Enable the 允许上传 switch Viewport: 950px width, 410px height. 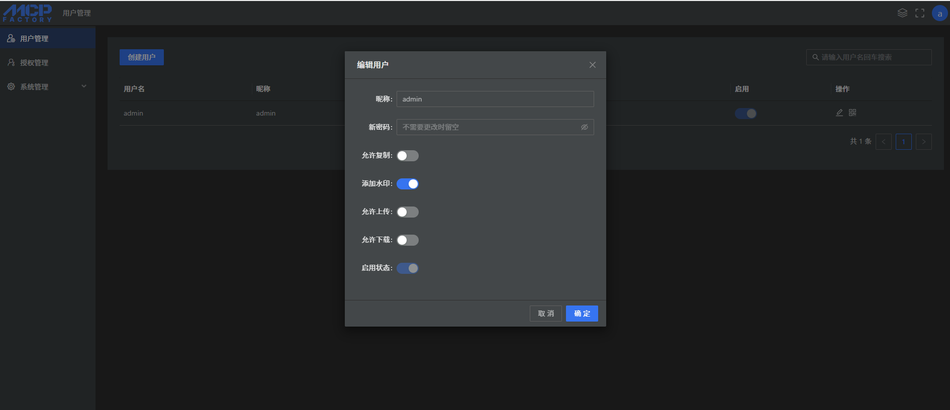click(408, 212)
